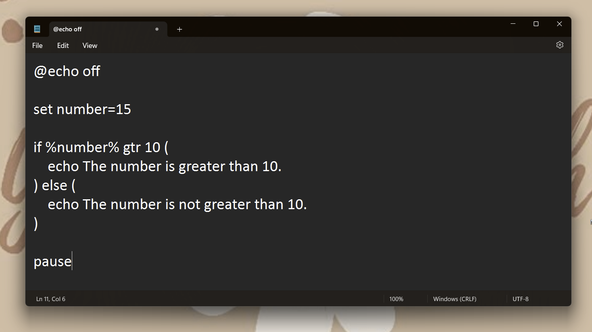
Task: Place cursor after the word pause
Action: (x=72, y=261)
